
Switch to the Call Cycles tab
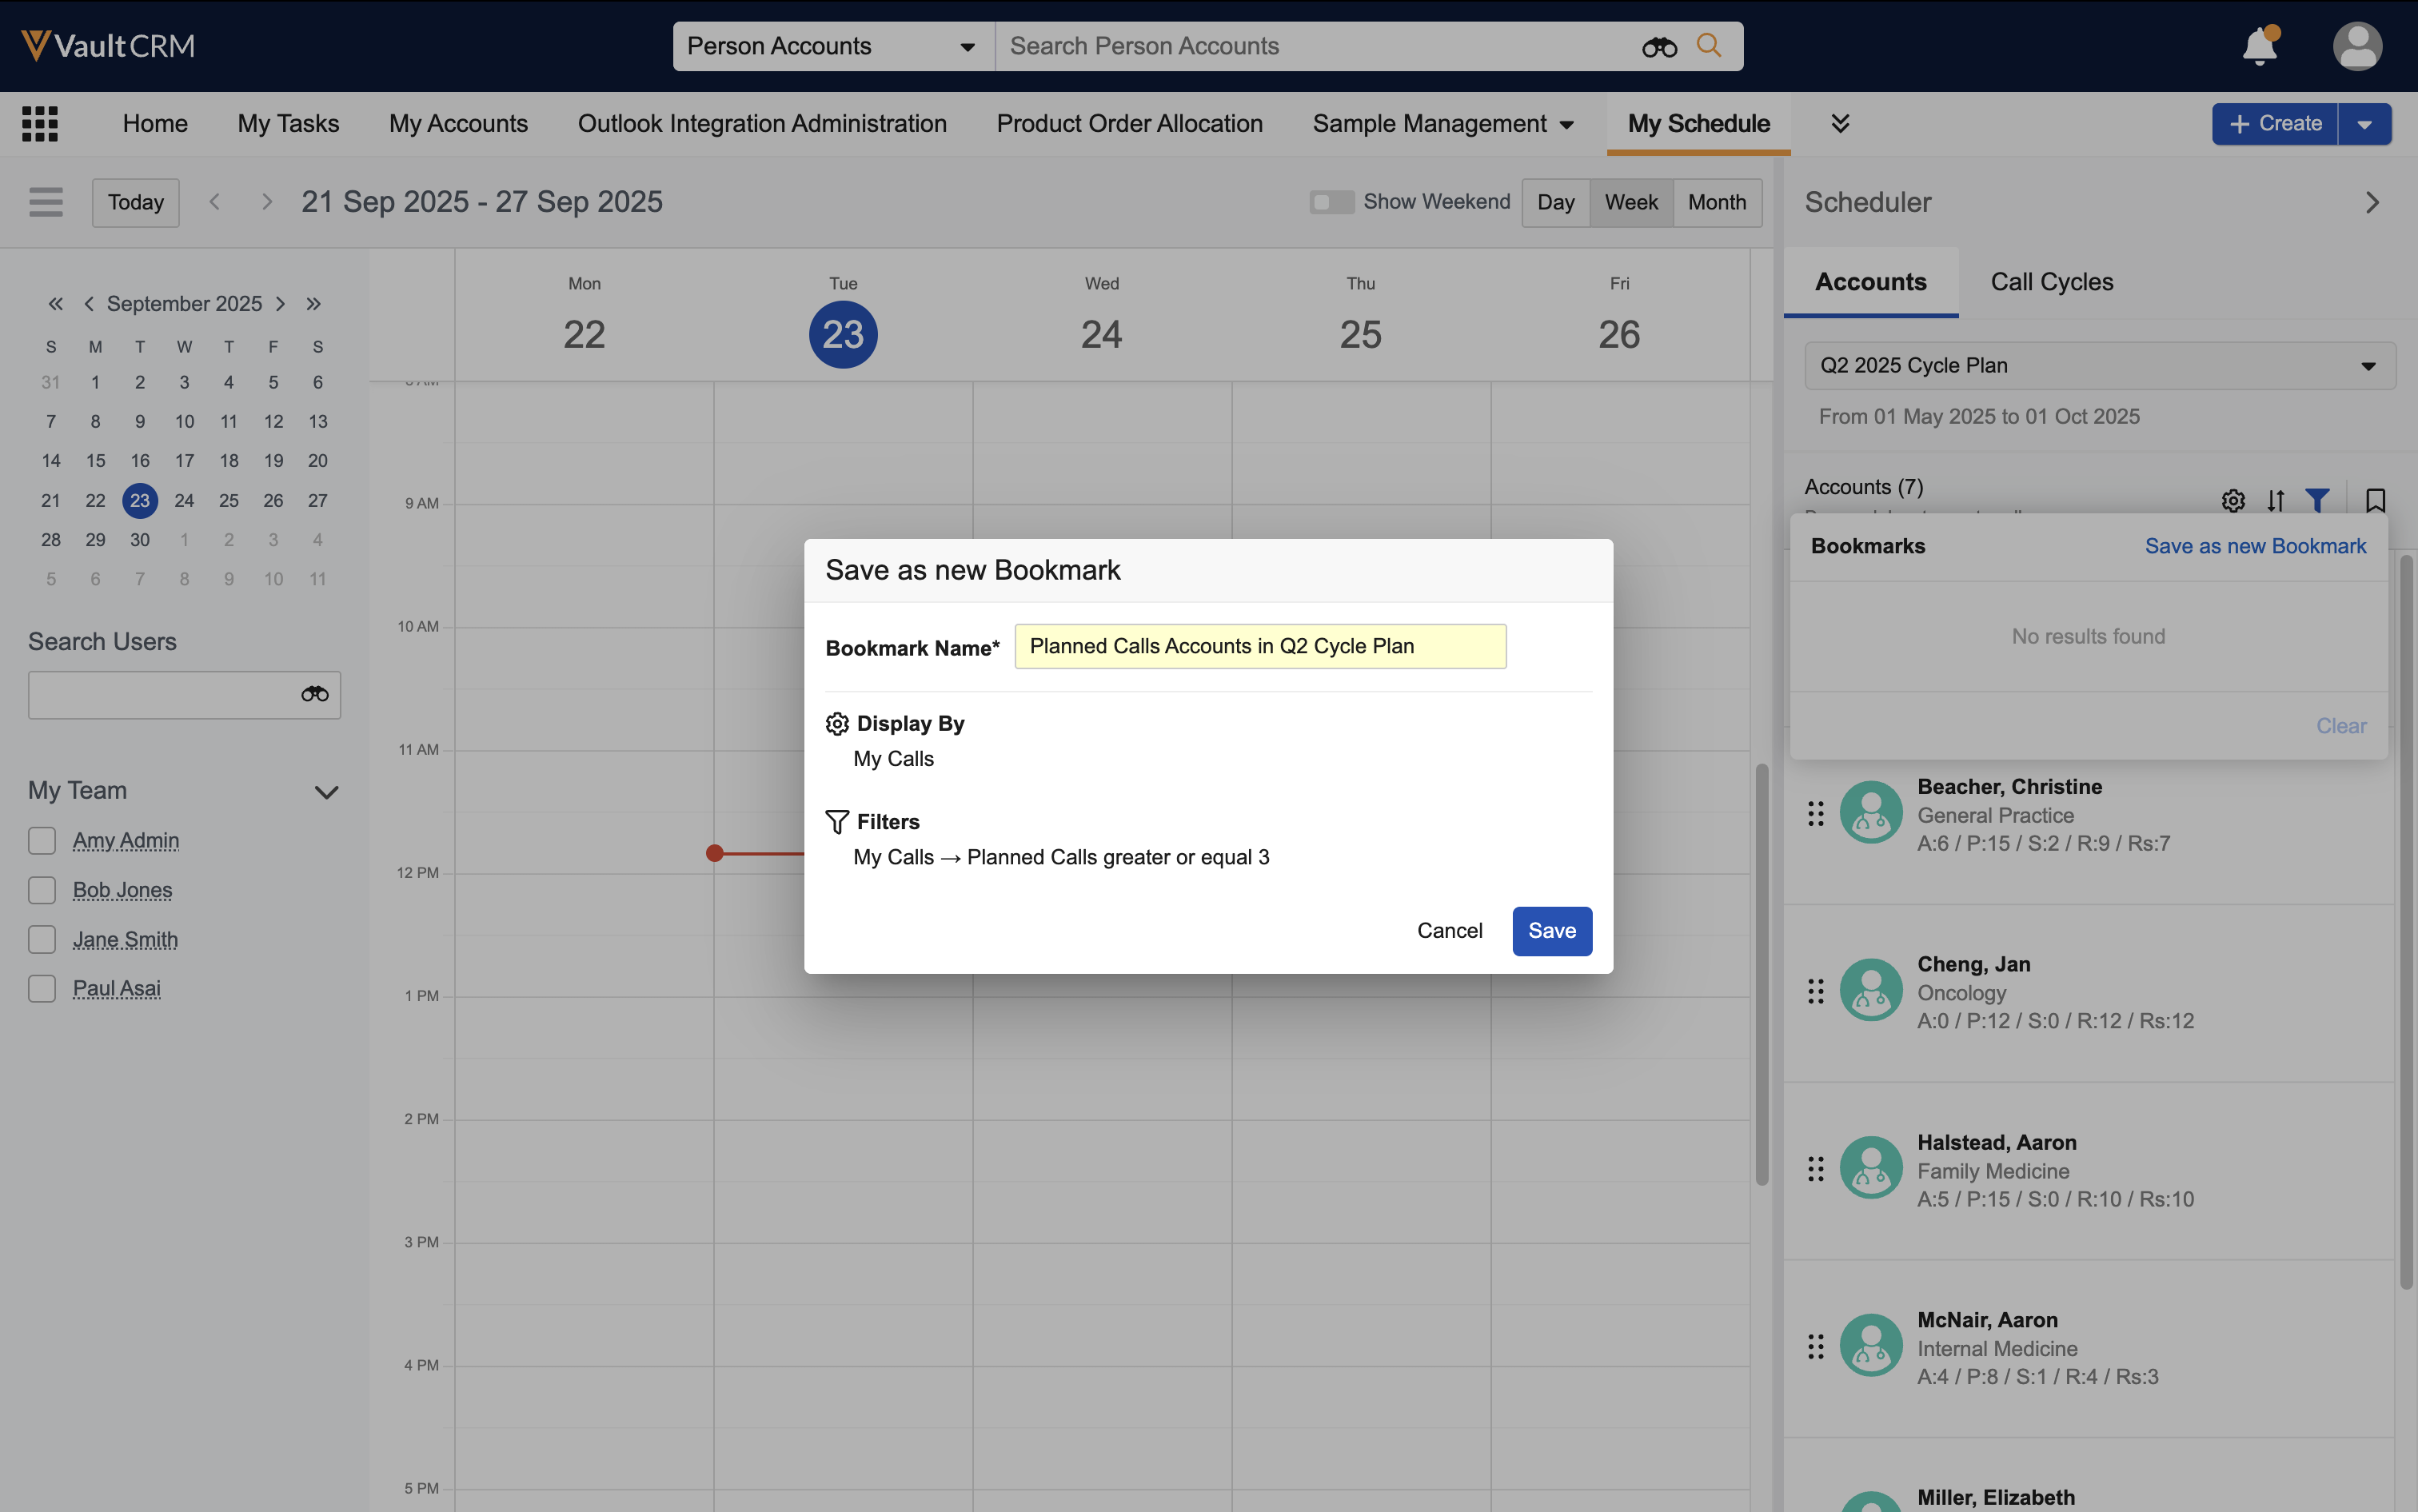click(x=2051, y=282)
